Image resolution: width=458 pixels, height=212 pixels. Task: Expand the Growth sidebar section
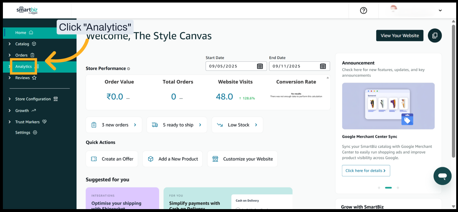[x=22, y=110]
